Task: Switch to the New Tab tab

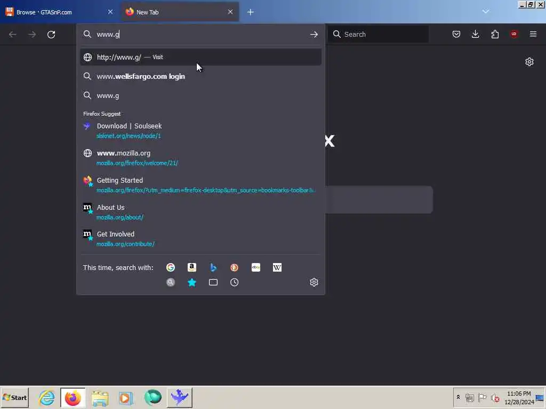Action: tap(179, 12)
